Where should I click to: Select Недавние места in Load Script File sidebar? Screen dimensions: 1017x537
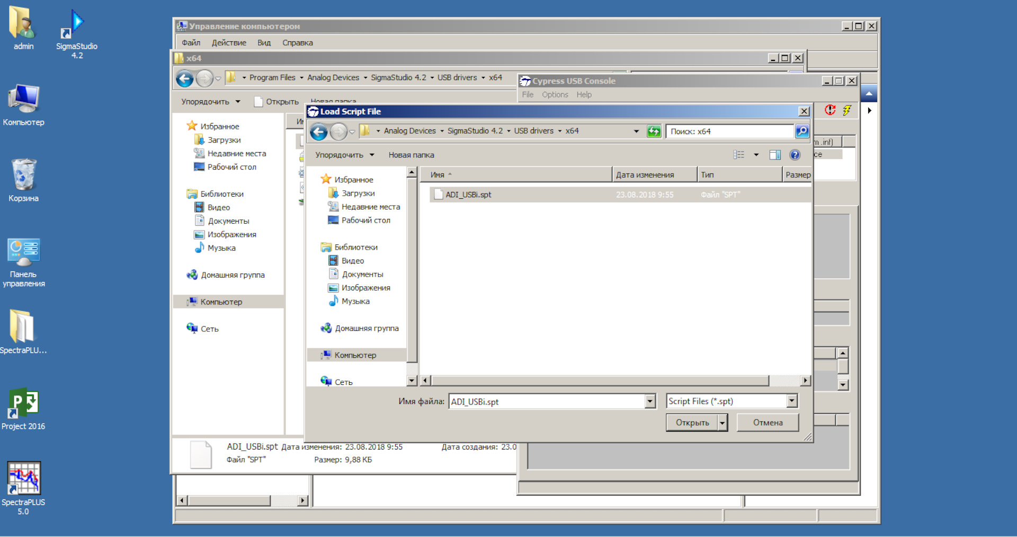[371, 207]
